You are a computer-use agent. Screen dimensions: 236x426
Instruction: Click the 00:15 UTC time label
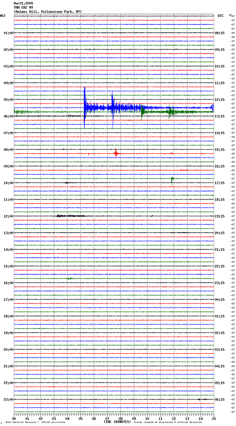(220, 300)
